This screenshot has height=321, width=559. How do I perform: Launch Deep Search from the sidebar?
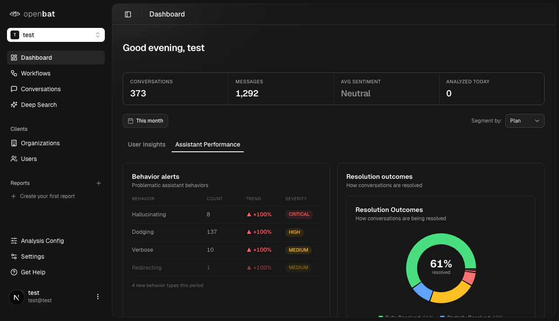click(x=14, y=105)
